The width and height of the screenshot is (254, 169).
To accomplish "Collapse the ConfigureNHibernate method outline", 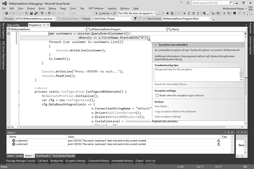I will [x=19, y=92].
